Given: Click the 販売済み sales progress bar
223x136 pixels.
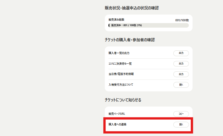Looking at the screenshot, I should tap(149, 25).
